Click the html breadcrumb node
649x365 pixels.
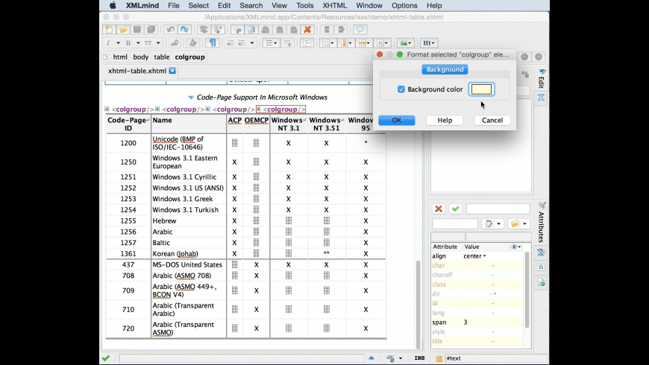coord(120,57)
